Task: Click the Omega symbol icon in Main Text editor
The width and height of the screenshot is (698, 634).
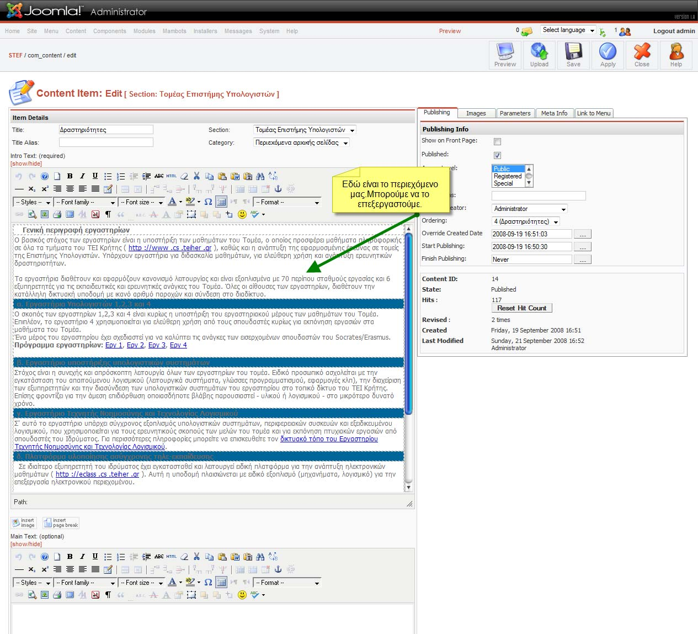Action: [x=208, y=583]
